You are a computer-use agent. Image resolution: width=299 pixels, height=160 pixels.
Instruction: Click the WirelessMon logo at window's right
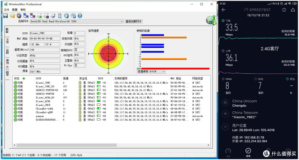tap(211, 20)
